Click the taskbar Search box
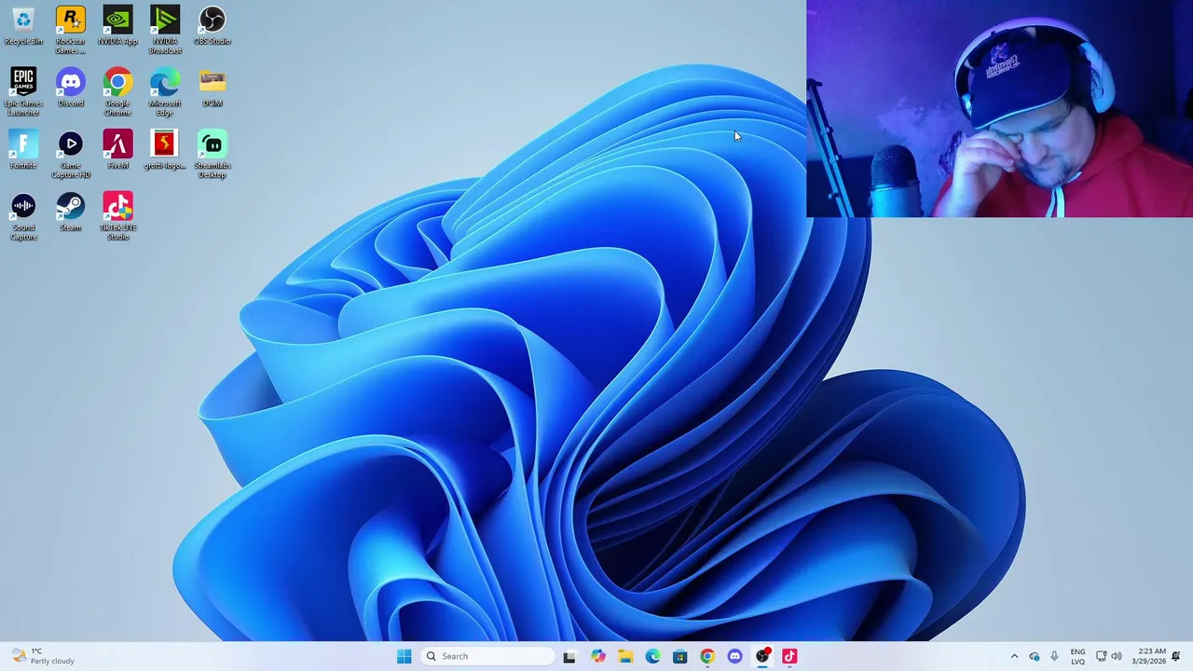The image size is (1193, 671). [x=487, y=656]
